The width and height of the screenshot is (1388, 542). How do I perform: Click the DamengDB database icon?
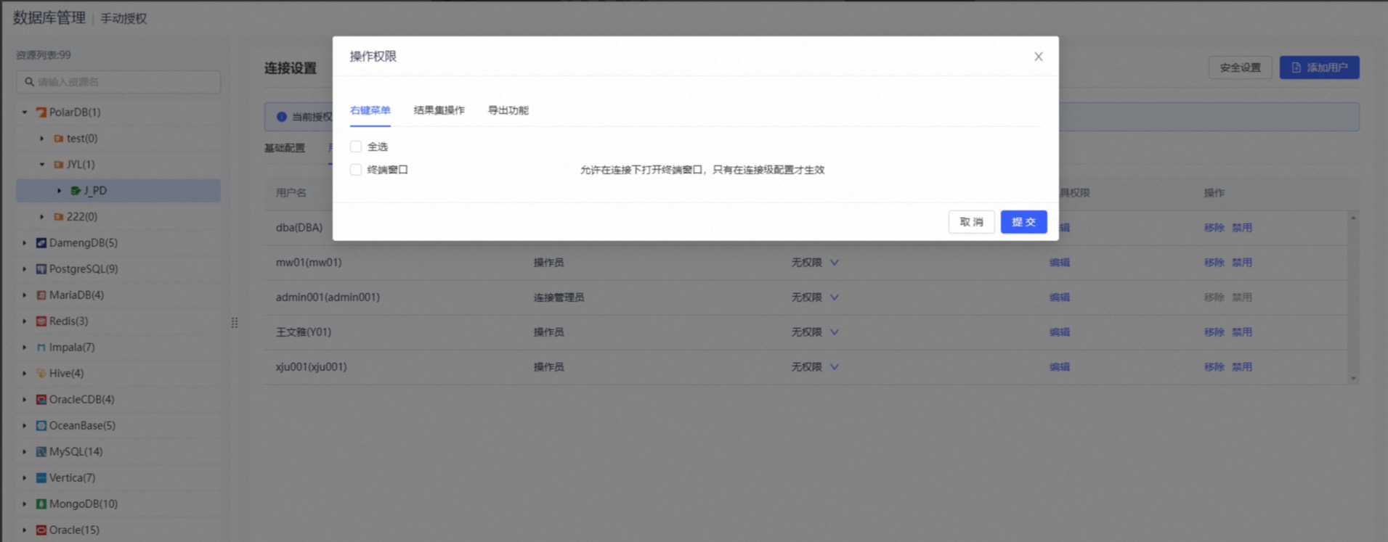(41, 243)
